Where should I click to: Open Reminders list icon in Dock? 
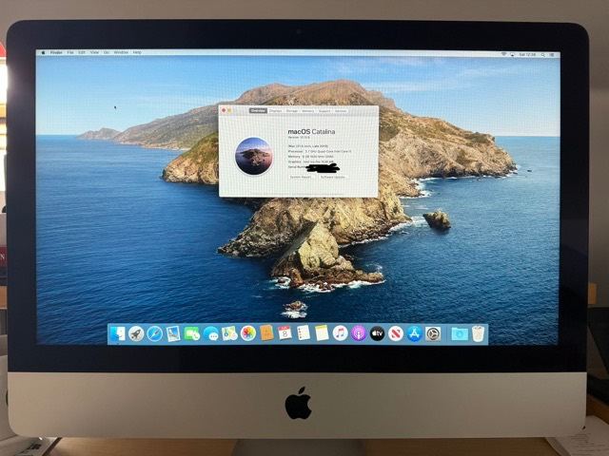pos(303,333)
